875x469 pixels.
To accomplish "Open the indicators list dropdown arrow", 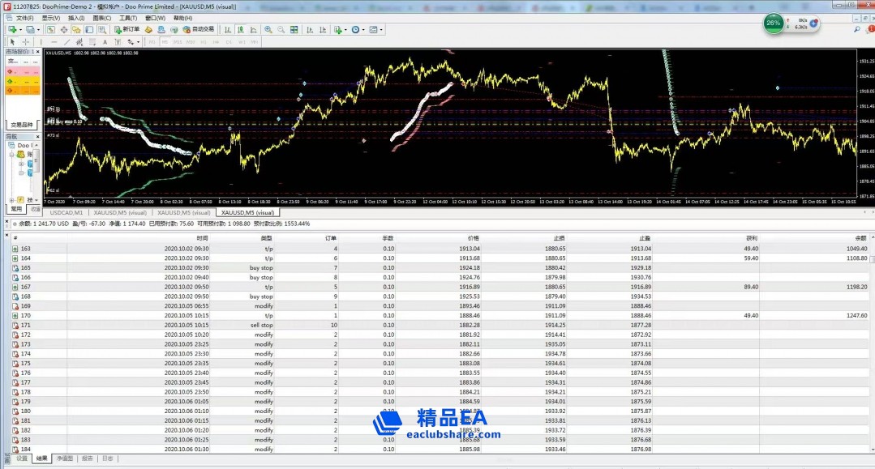I will (x=346, y=30).
